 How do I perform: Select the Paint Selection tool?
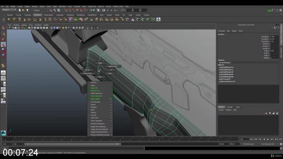coord(3,39)
